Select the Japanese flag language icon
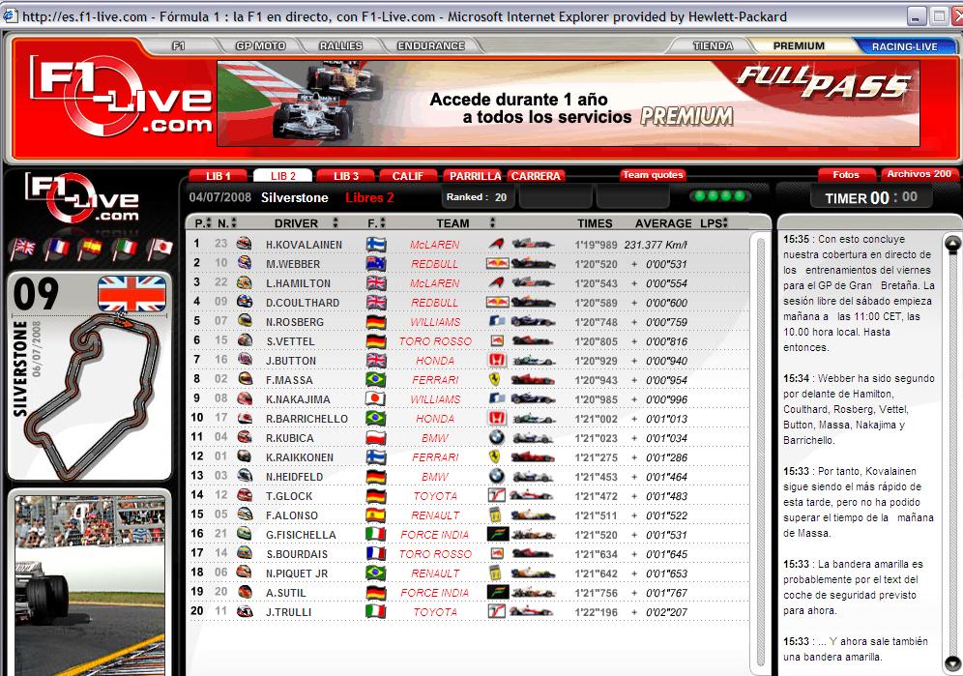The image size is (963, 676). tap(159, 249)
